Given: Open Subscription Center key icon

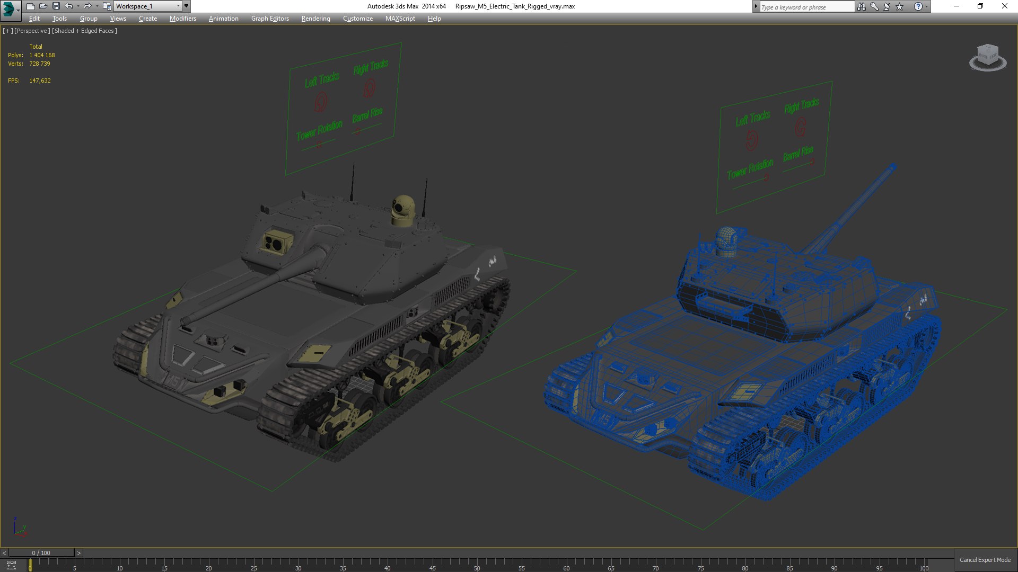Looking at the screenshot, I should click(x=874, y=6).
